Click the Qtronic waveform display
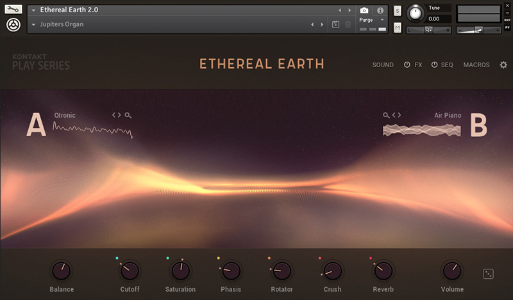513x300 pixels. click(92, 130)
